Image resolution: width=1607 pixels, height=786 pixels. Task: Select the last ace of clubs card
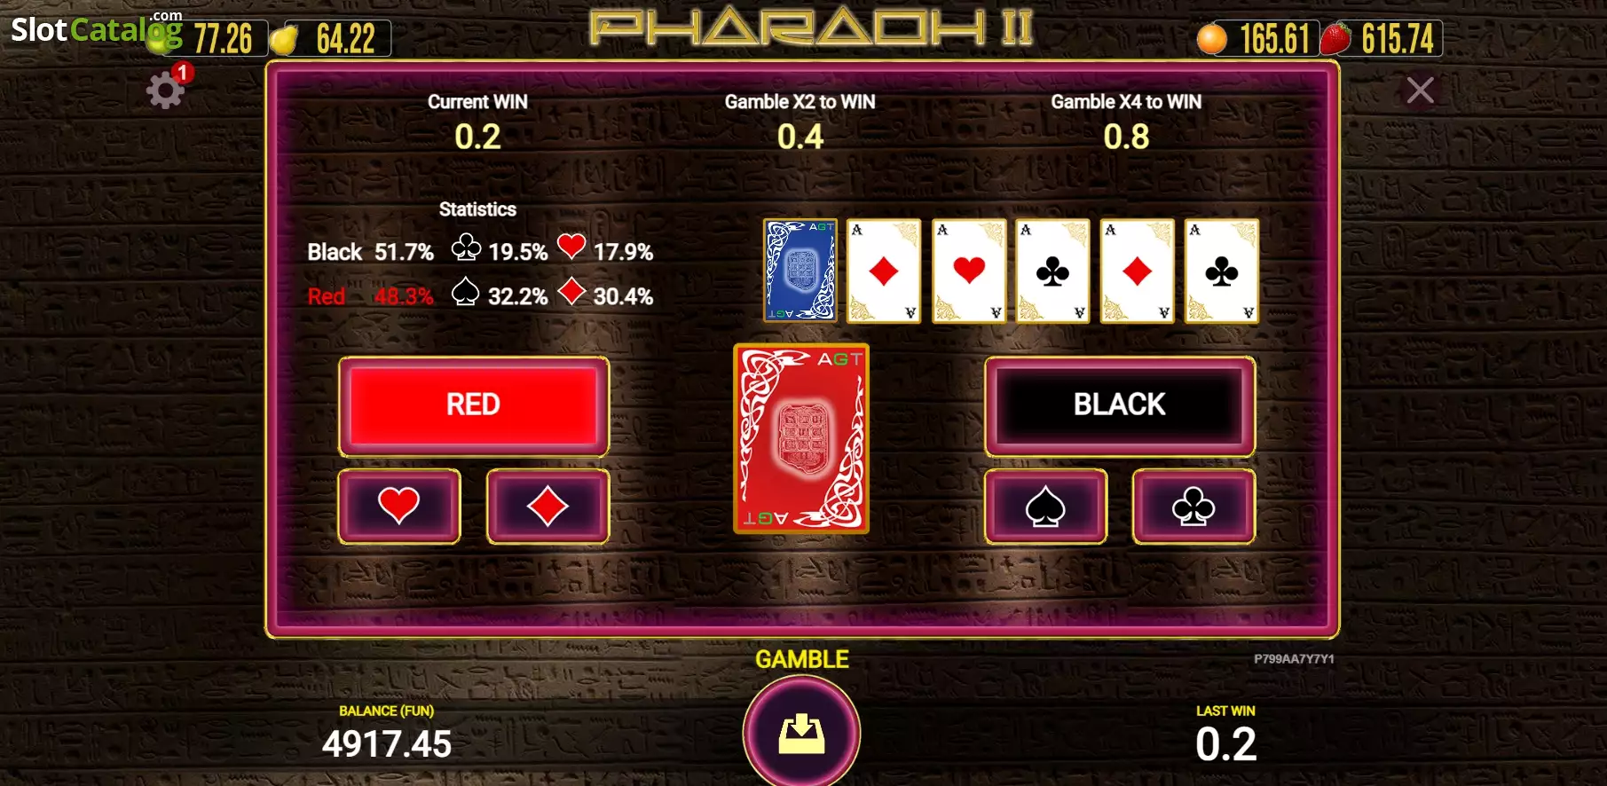(x=1222, y=271)
